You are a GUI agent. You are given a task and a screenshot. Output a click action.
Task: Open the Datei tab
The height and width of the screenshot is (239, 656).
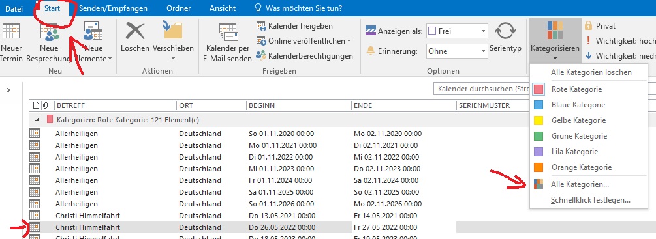click(x=14, y=8)
